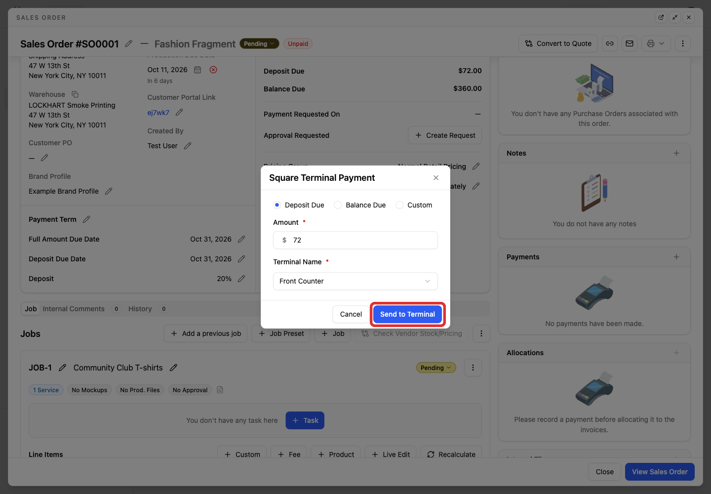Switch to the Job tab
The width and height of the screenshot is (711, 494).
pyautogui.click(x=31, y=309)
